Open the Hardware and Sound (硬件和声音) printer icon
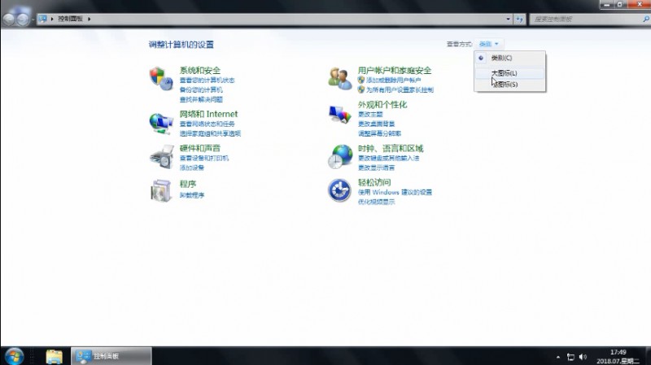This screenshot has width=651, height=365. pyautogui.click(x=161, y=157)
